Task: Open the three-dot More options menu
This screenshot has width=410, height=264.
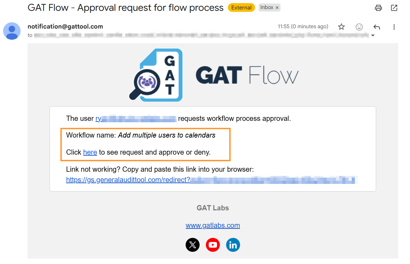Action: [x=394, y=27]
